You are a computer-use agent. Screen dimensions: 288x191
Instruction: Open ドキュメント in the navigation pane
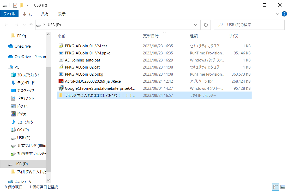[x=26, y=99]
